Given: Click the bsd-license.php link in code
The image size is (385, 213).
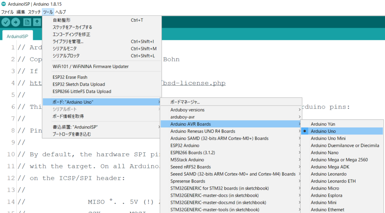Looking at the screenshot, I should click(x=194, y=83).
